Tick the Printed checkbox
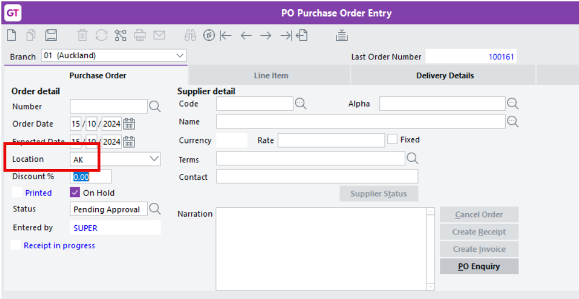Viewport: 579px width, 299px height. tap(17, 192)
